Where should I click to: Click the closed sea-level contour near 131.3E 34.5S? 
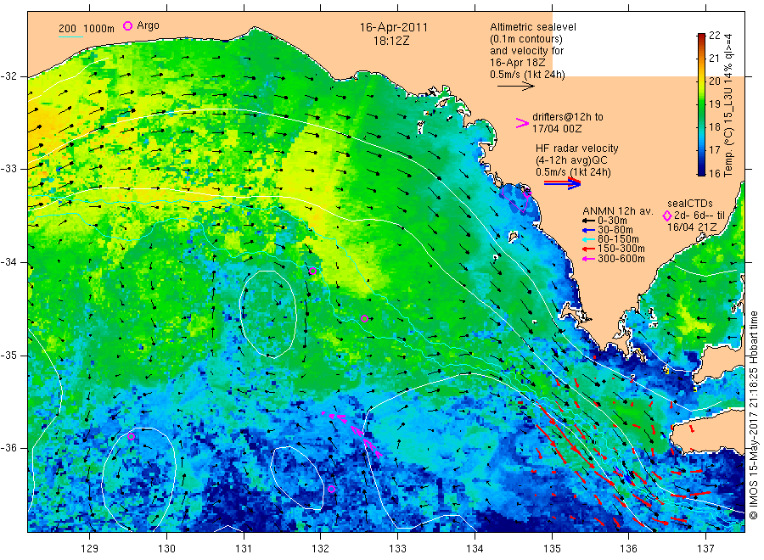(268, 314)
